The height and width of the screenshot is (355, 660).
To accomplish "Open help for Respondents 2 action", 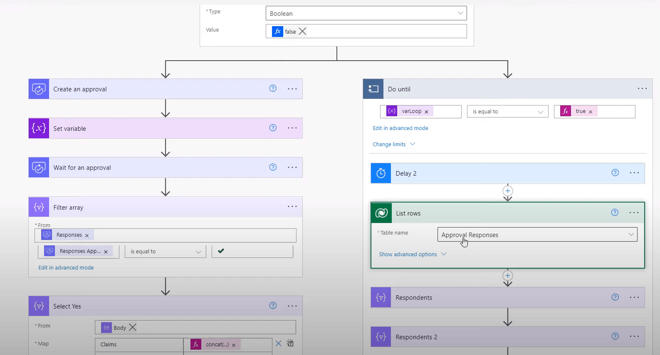I will pyautogui.click(x=615, y=336).
